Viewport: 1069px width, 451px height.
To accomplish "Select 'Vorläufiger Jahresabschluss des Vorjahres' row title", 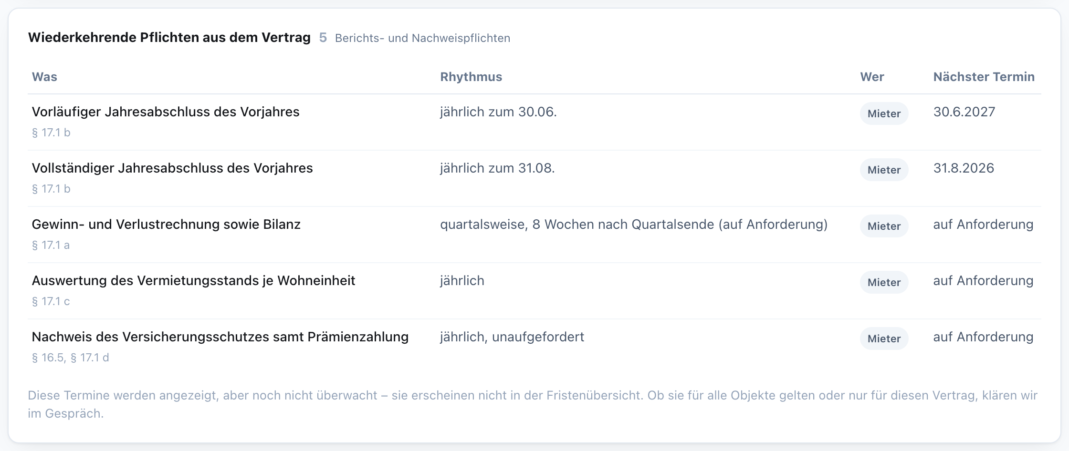I will tap(166, 112).
